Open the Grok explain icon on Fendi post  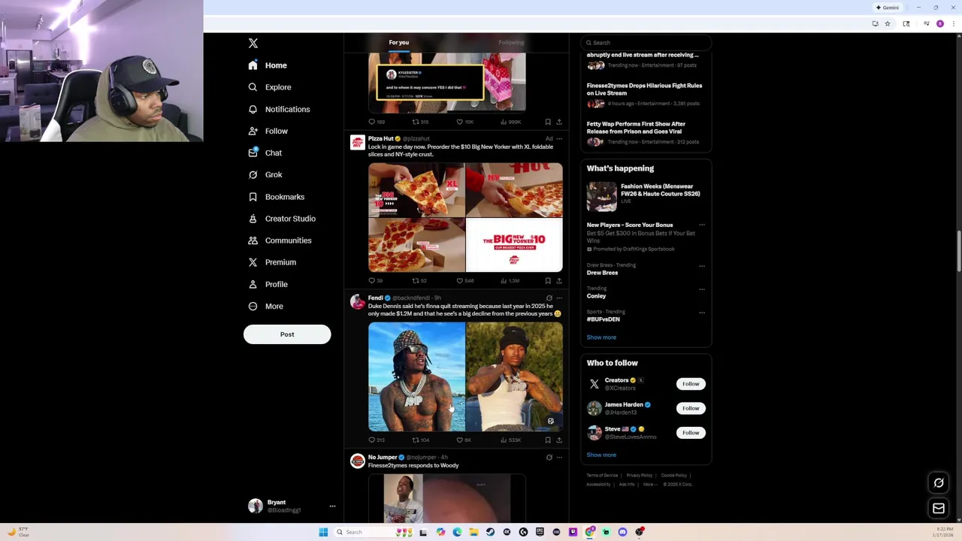pyautogui.click(x=549, y=298)
